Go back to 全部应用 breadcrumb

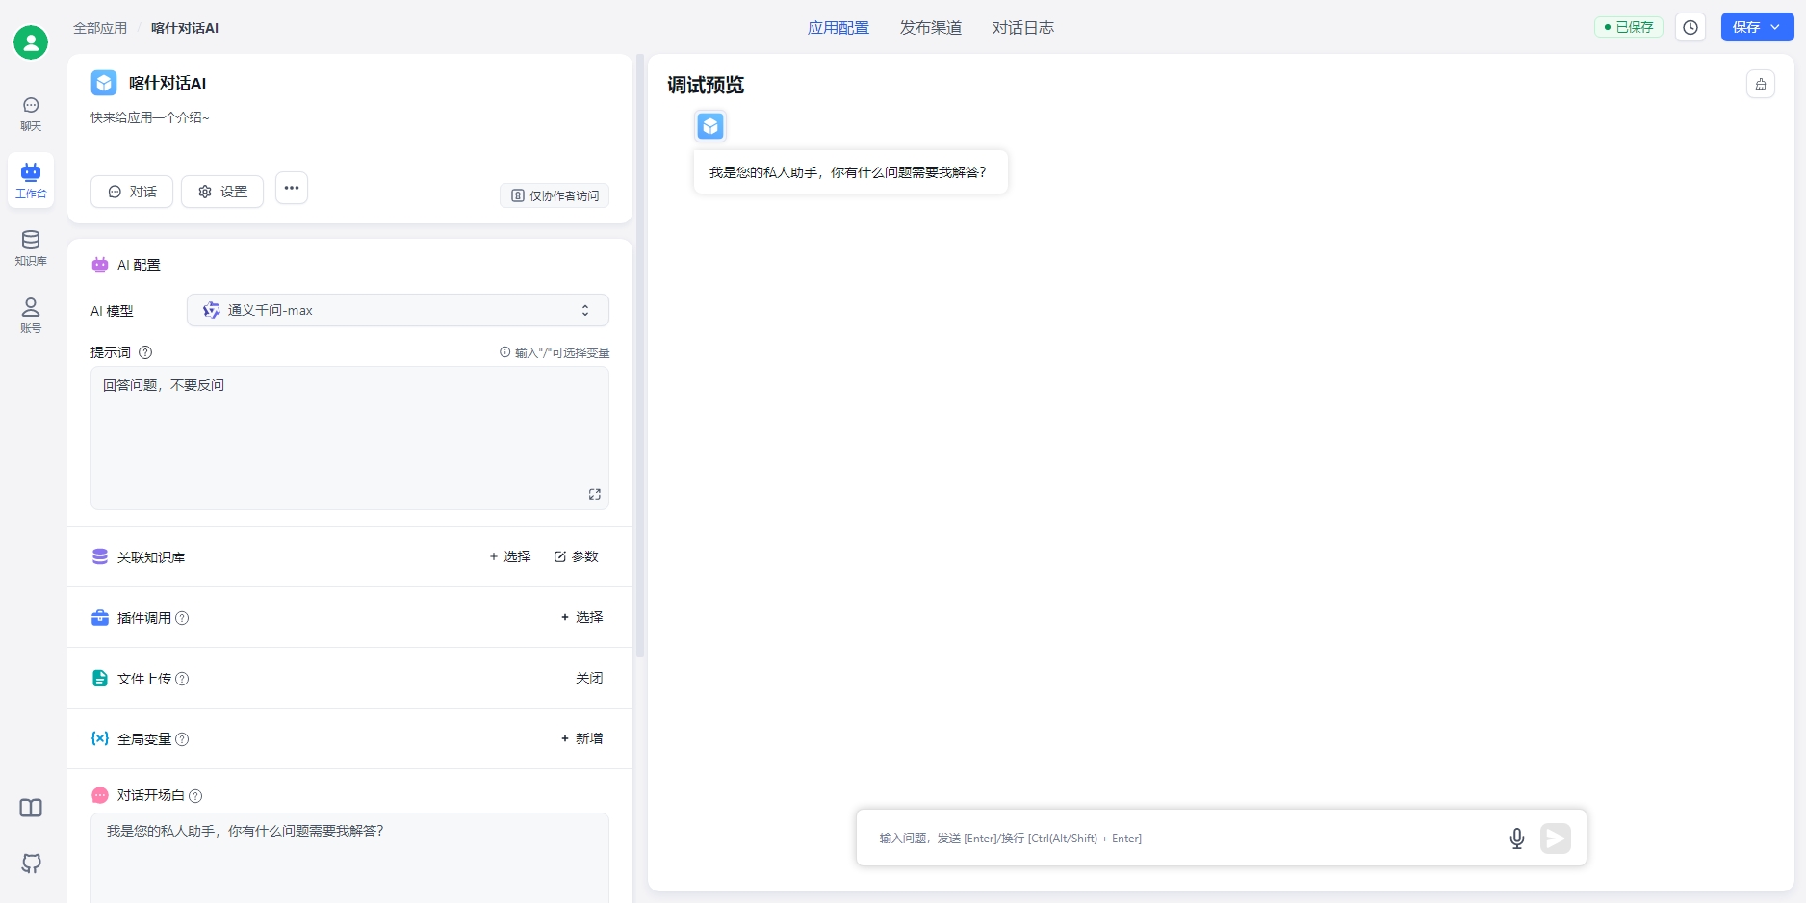click(100, 28)
